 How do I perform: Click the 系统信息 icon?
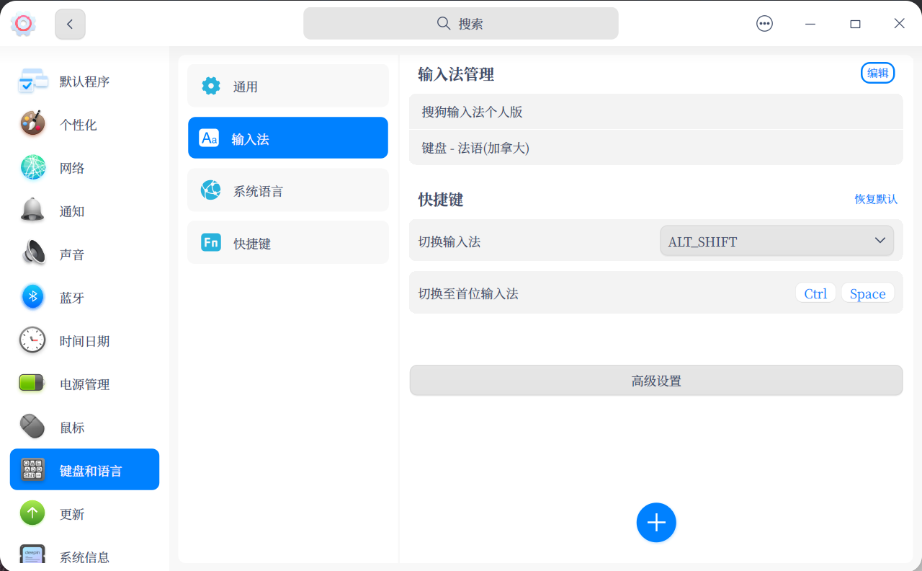pos(32,555)
